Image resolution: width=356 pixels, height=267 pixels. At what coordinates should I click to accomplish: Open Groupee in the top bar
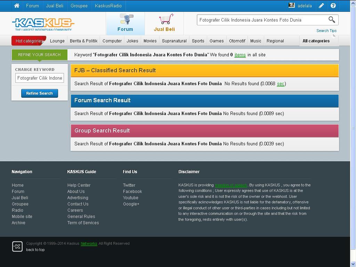[x=79, y=6]
